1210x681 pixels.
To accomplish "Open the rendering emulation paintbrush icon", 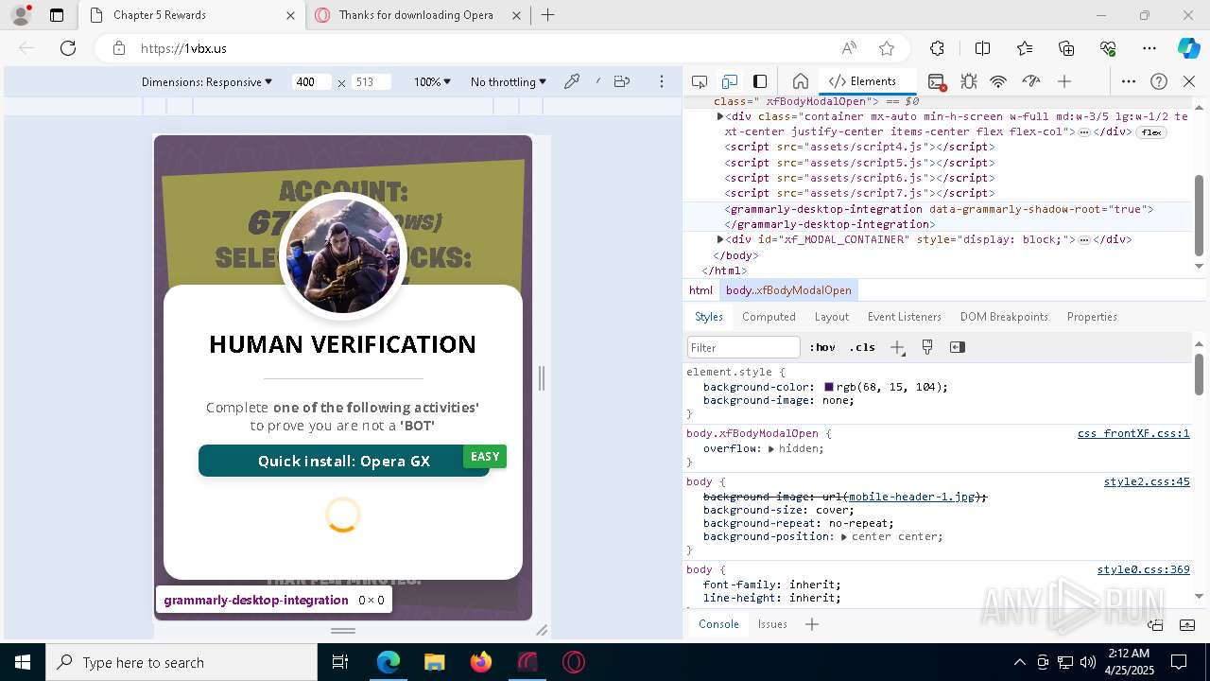I will (927, 347).
